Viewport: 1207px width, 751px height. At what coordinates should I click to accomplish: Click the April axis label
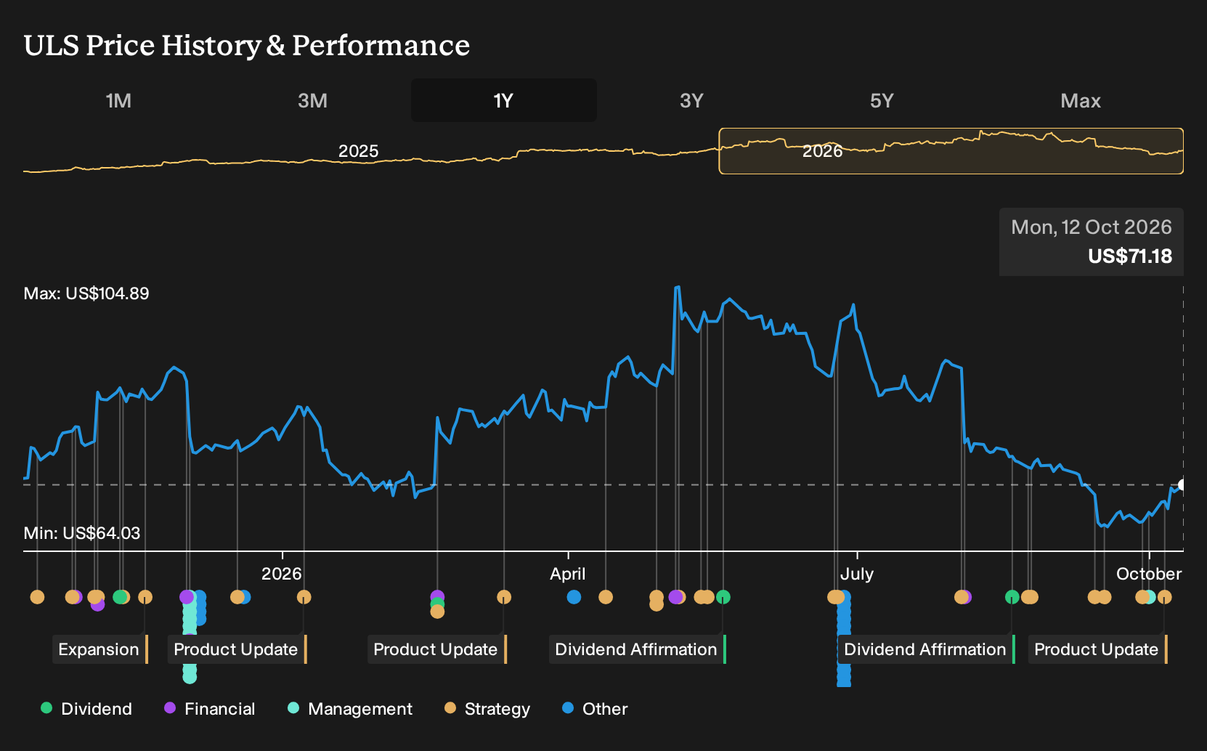pos(567,574)
